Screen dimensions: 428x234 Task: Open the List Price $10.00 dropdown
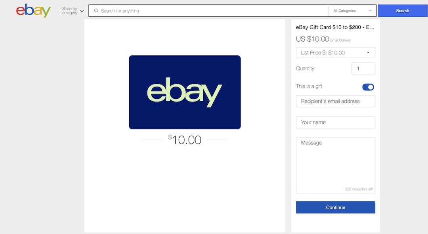(336, 53)
